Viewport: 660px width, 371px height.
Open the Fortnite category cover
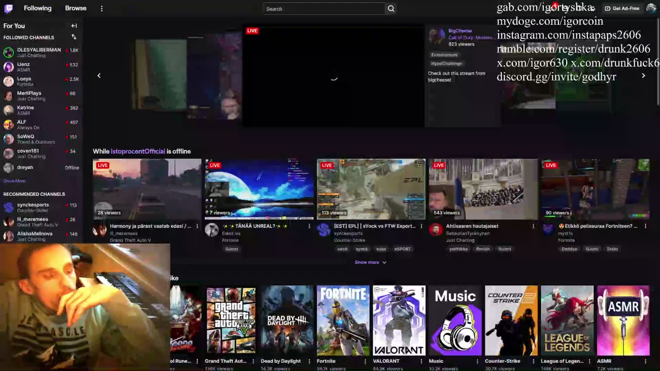(x=343, y=321)
